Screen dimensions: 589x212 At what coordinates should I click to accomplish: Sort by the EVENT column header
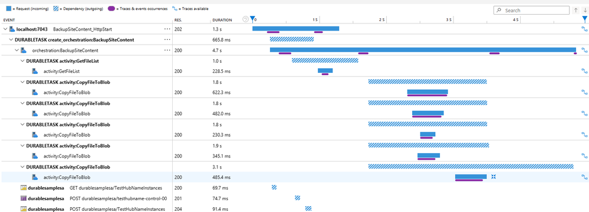click(9, 20)
